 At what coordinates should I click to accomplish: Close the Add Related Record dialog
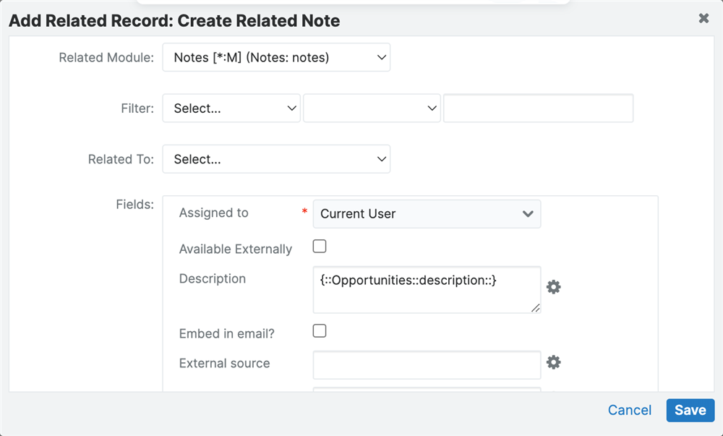pyautogui.click(x=703, y=19)
